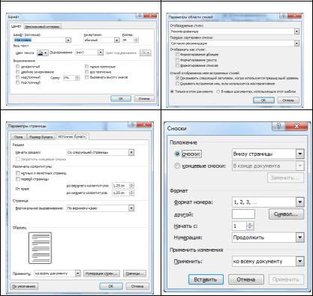Open the Поля tab in Параметры страницы
The height and width of the screenshot is (296, 313).
pos(19,137)
